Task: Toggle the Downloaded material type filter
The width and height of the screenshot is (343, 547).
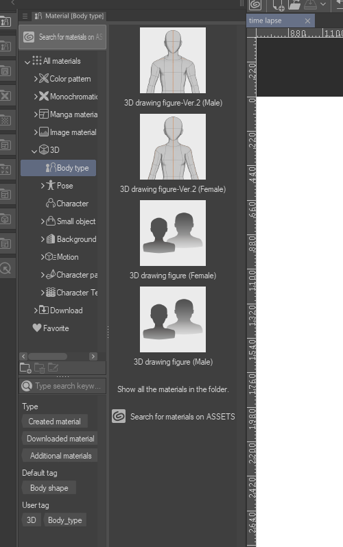Action: pyautogui.click(x=60, y=439)
